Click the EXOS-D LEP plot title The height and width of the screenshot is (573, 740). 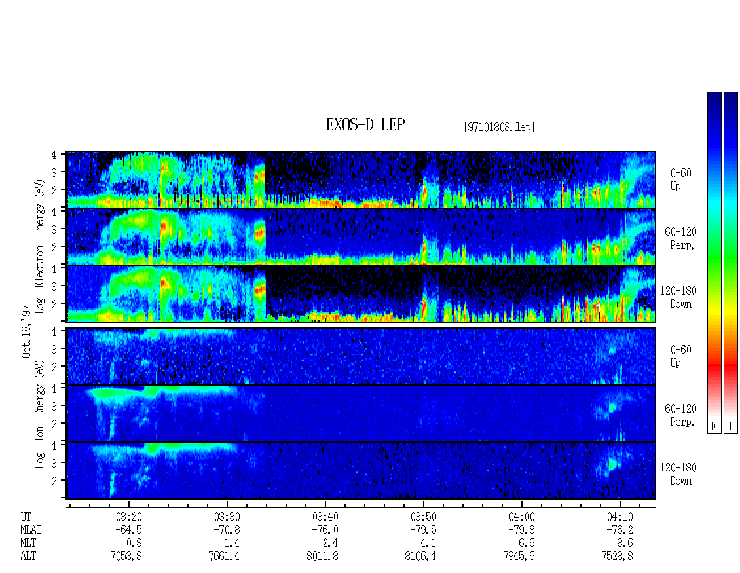coord(365,125)
